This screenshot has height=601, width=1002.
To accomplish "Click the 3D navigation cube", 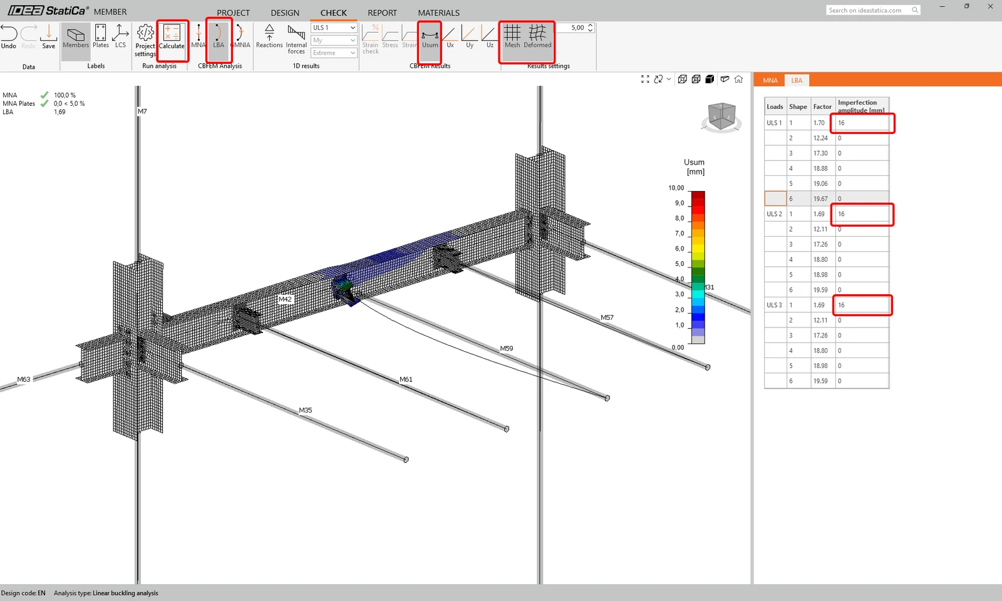I will (x=721, y=116).
